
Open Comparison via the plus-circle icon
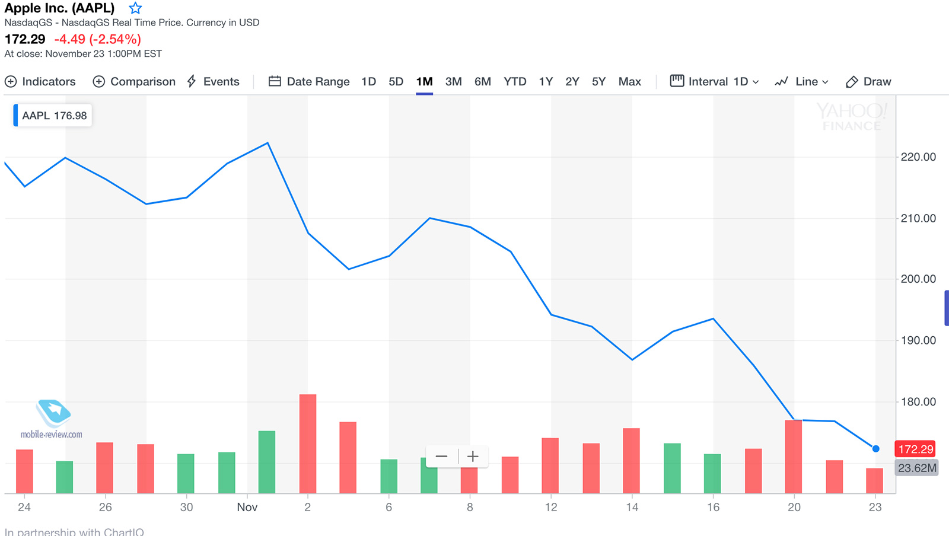[99, 82]
